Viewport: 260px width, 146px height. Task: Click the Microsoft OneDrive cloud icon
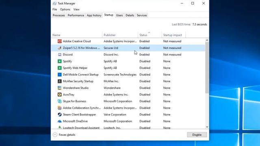pos(60,121)
